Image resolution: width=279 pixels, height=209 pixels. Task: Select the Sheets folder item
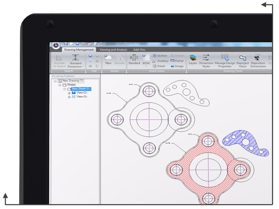pos(71,85)
